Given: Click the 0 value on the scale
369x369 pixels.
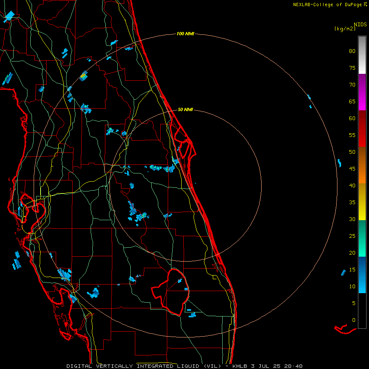Looking at the screenshot, I should click(354, 320).
